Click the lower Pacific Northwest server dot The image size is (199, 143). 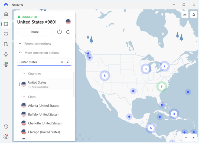coord(90,58)
